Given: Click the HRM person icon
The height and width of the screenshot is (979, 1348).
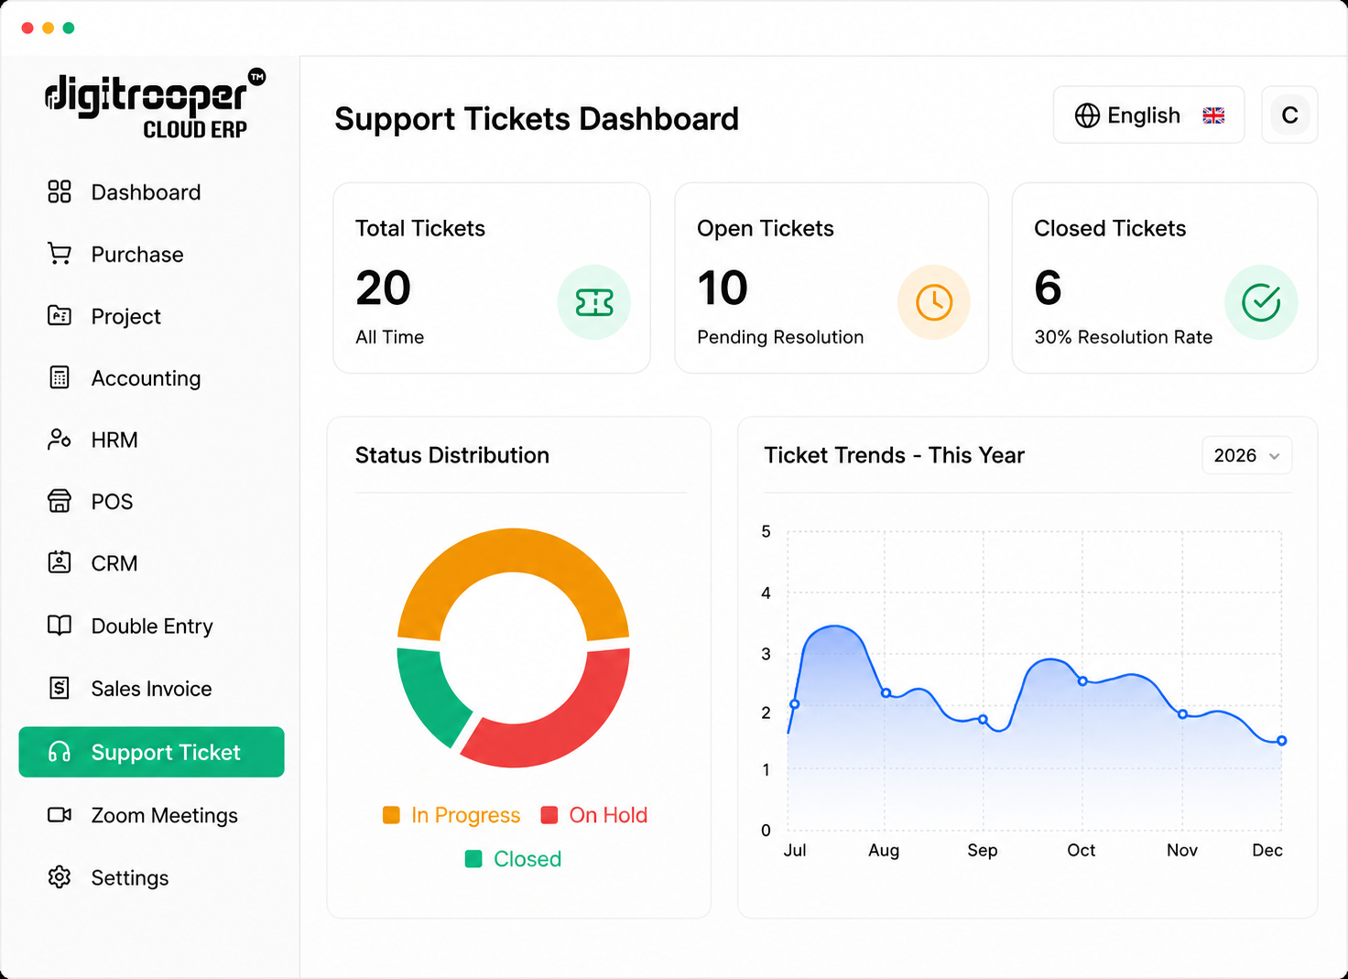Looking at the screenshot, I should click(x=60, y=440).
